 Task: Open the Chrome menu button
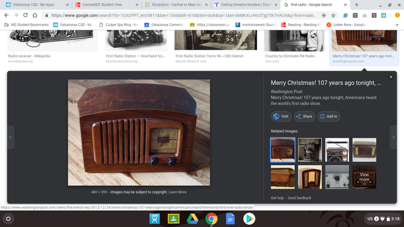pyautogui.click(x=397, y=15)
